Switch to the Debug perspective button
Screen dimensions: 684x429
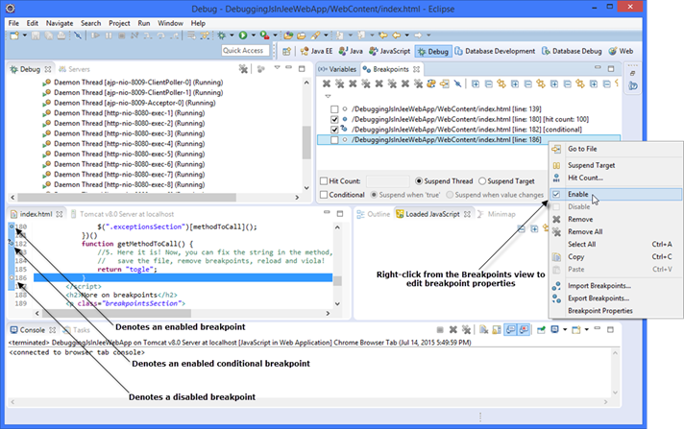point(432,51)
